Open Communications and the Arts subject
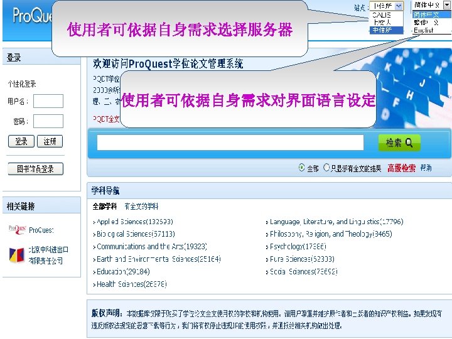 152,247
